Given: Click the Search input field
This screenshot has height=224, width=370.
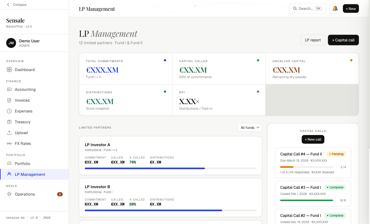Looking at the screenshot, I should [x=307, y=8].
